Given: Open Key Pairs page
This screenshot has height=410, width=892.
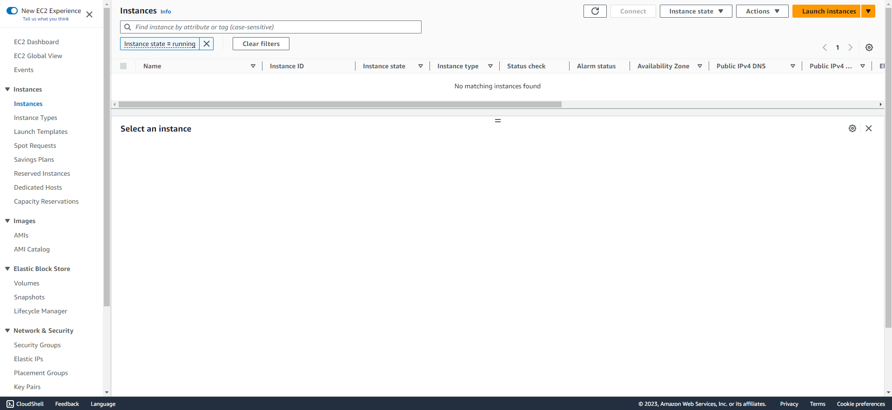Looking at the screenshot, I should click(27, 387).
